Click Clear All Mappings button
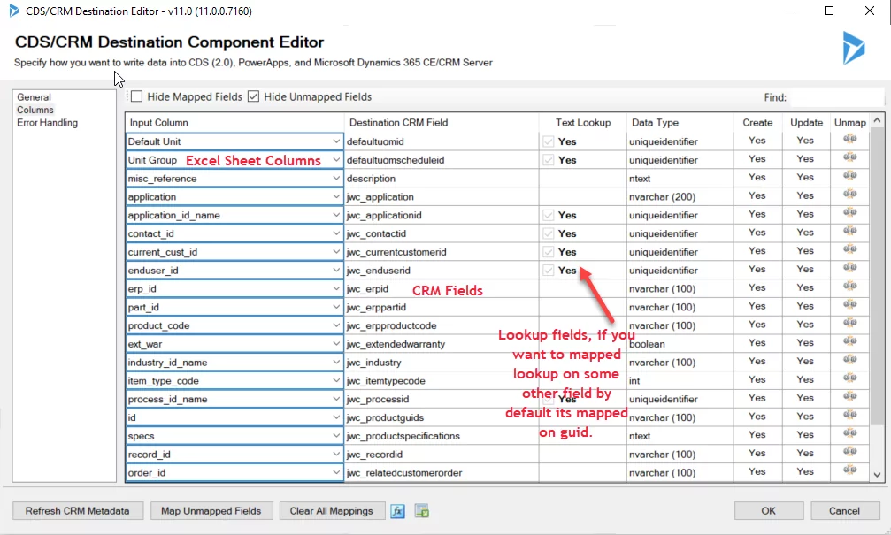This screenshot has width=891, height=535. click(331, 511)
